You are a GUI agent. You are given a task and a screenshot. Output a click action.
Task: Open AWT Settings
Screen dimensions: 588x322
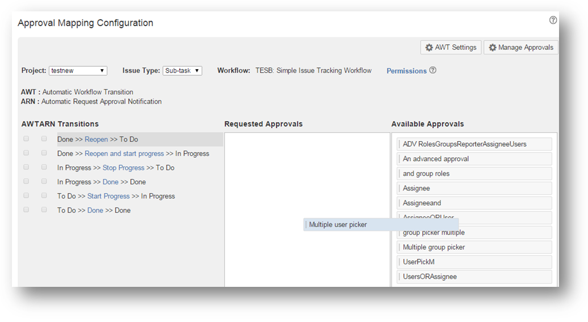(451, 48)
